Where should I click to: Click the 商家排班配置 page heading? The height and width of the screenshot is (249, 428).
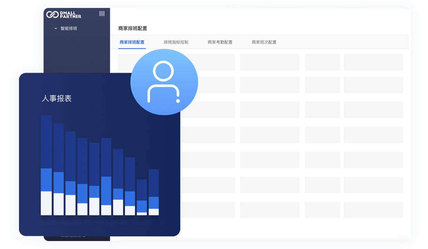(133, 28)
